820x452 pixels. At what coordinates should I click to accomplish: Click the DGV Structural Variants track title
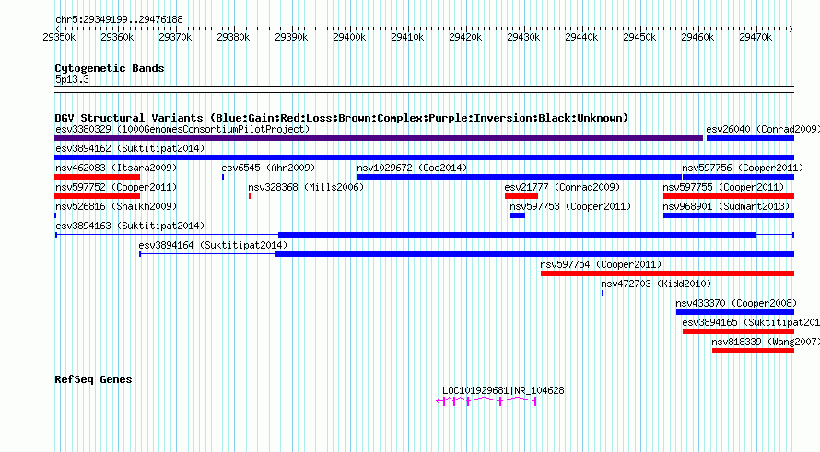pos(342,118)
